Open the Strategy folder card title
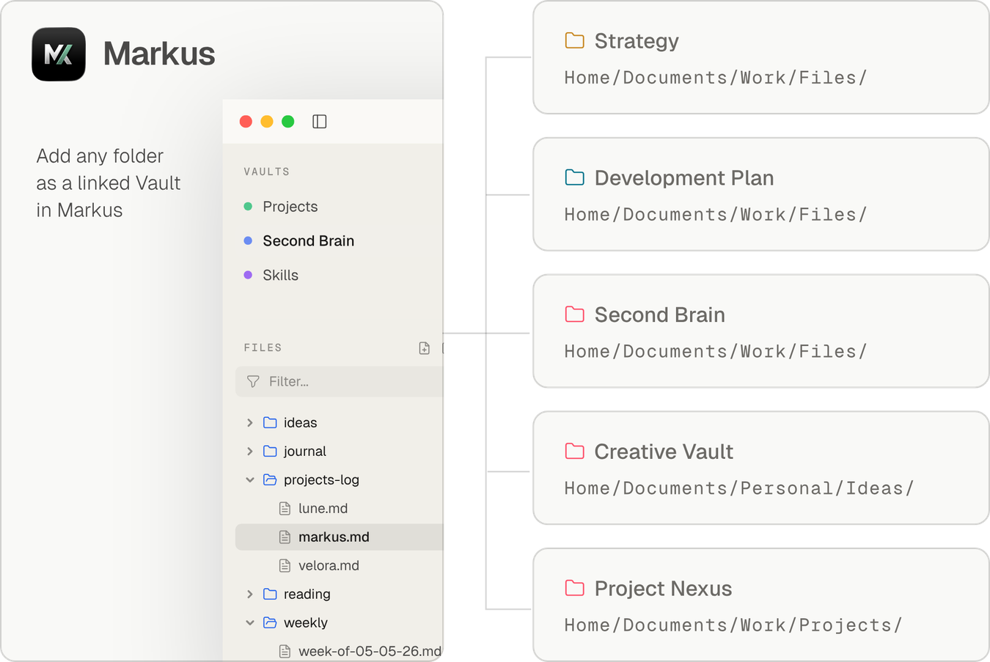 click(637, 41)
